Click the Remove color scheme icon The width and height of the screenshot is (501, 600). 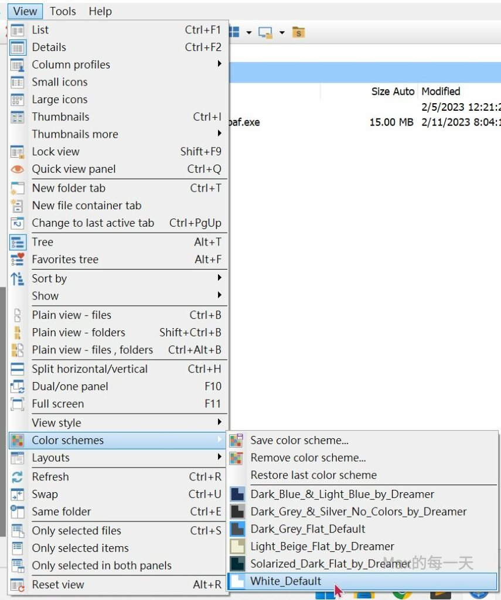click(x=236, y=458)
